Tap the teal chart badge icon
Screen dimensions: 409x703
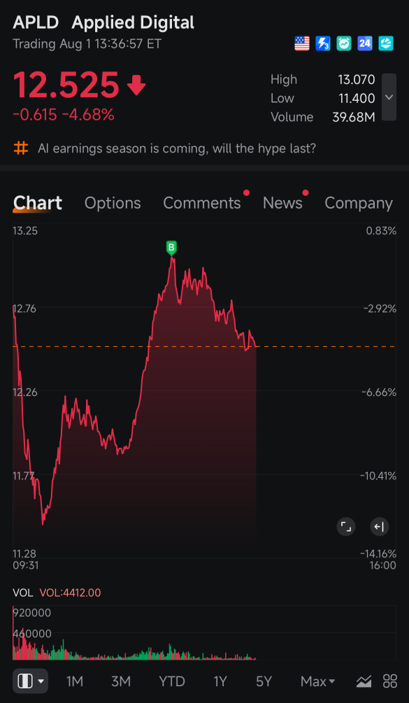point(386,43)
